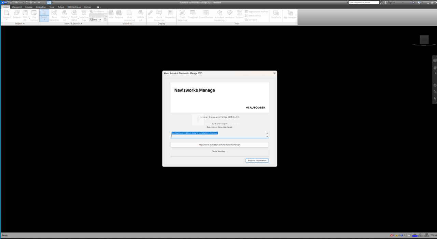This screenshot has width=437, height=239.
Task: Expand the Project panel dropdown arrow
Action: click(24, 24)
